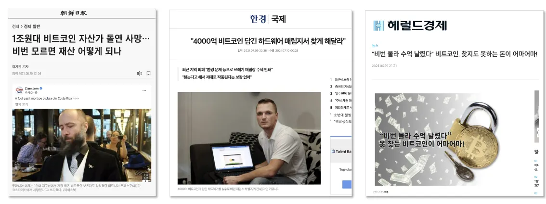Screen dimensions: 546x204
Task: Click the fullscreen icon on the bearded man photo
Action: 146,176
